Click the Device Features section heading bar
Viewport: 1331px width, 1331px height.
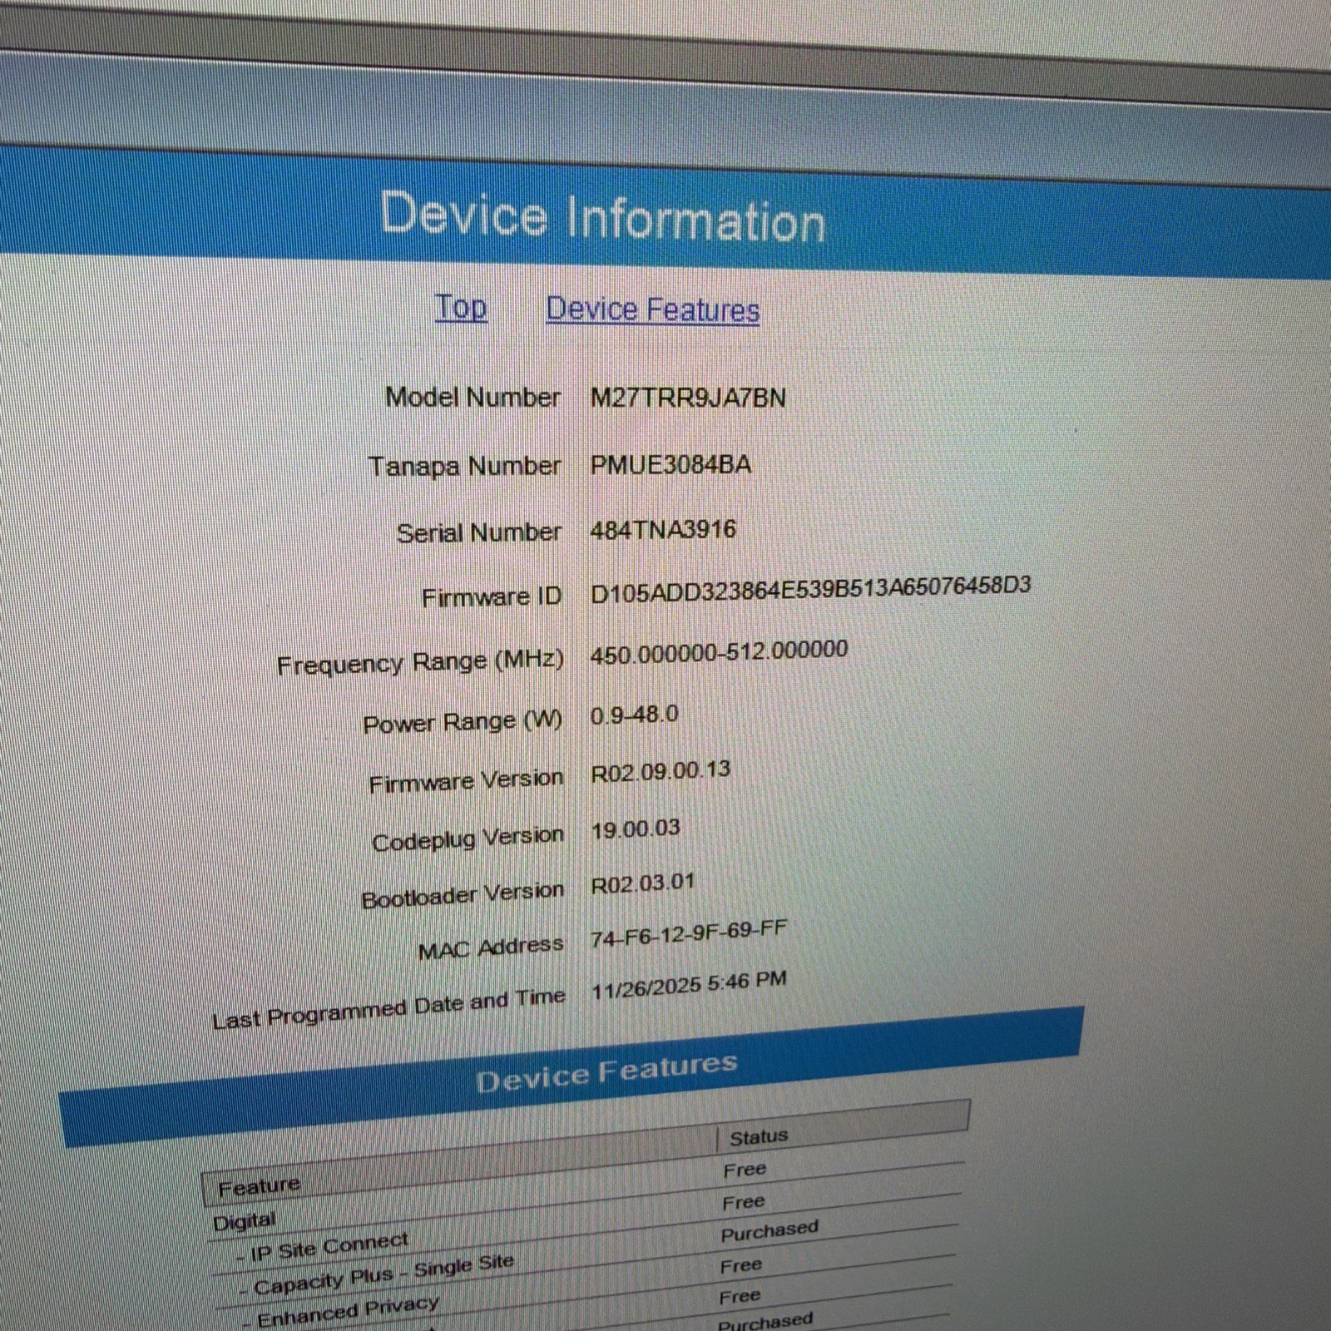point(574,1078)
